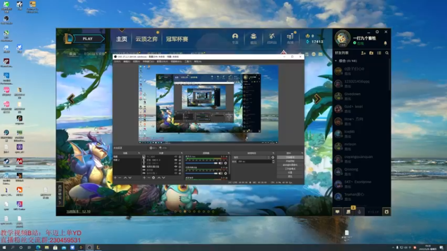Adjust the second mixer track volume slider
Image resolution: width=447 pixels, height=251 pixels.
tap(201, 173)
